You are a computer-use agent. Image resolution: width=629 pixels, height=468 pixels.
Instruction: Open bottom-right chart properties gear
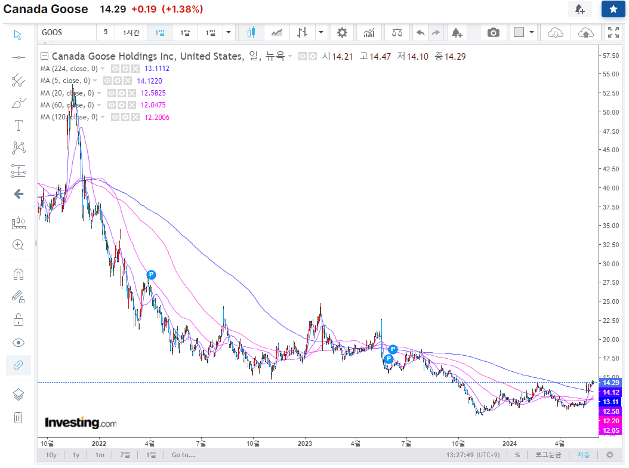tap(610, 455)
